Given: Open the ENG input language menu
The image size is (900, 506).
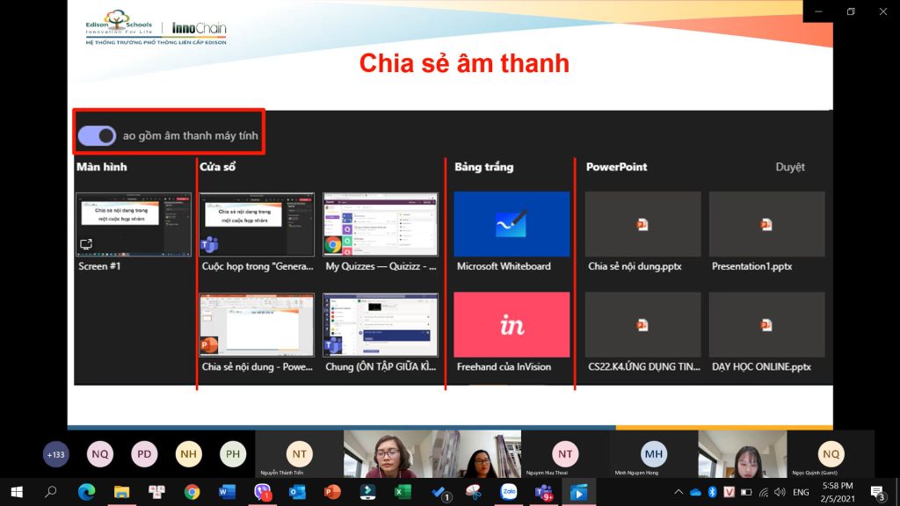Looking at the screenshot, I should 801,492.
